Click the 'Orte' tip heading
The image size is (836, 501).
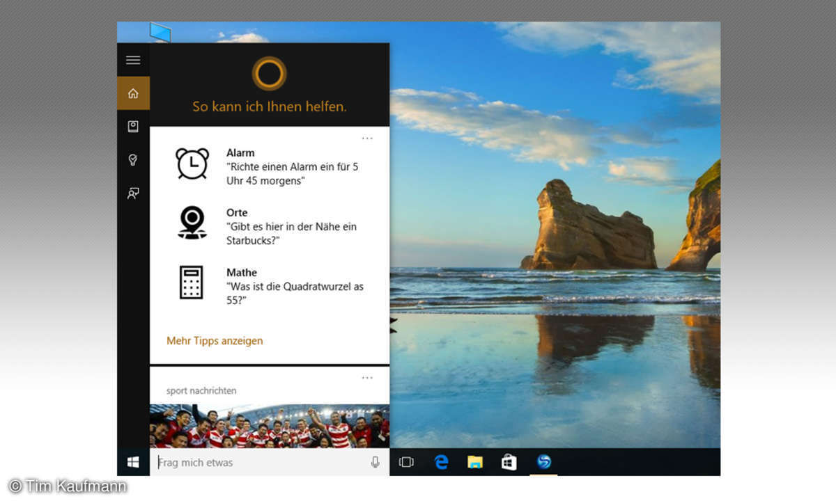tap(237, 213)
